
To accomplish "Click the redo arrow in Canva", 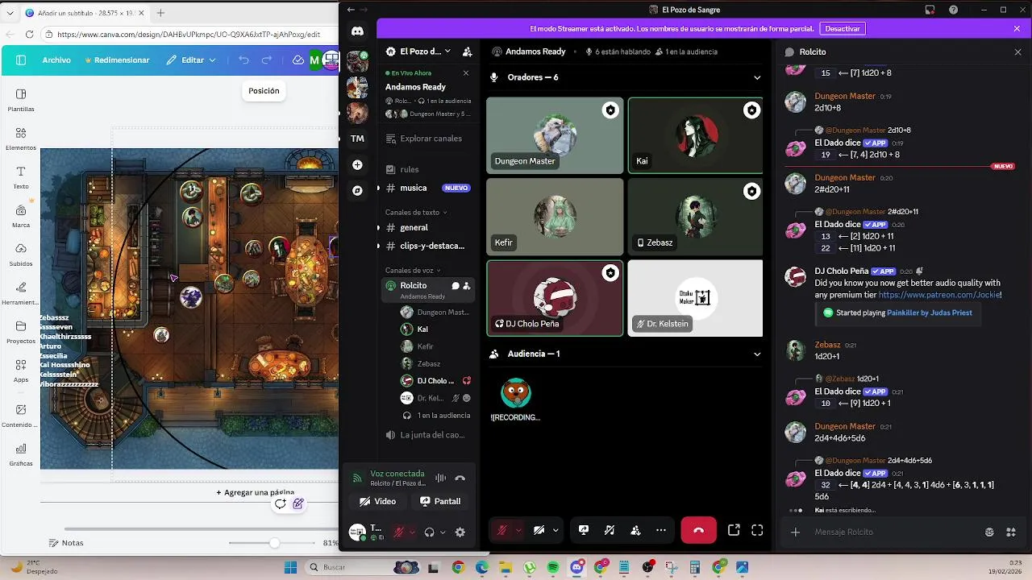I will pos(267,60).
